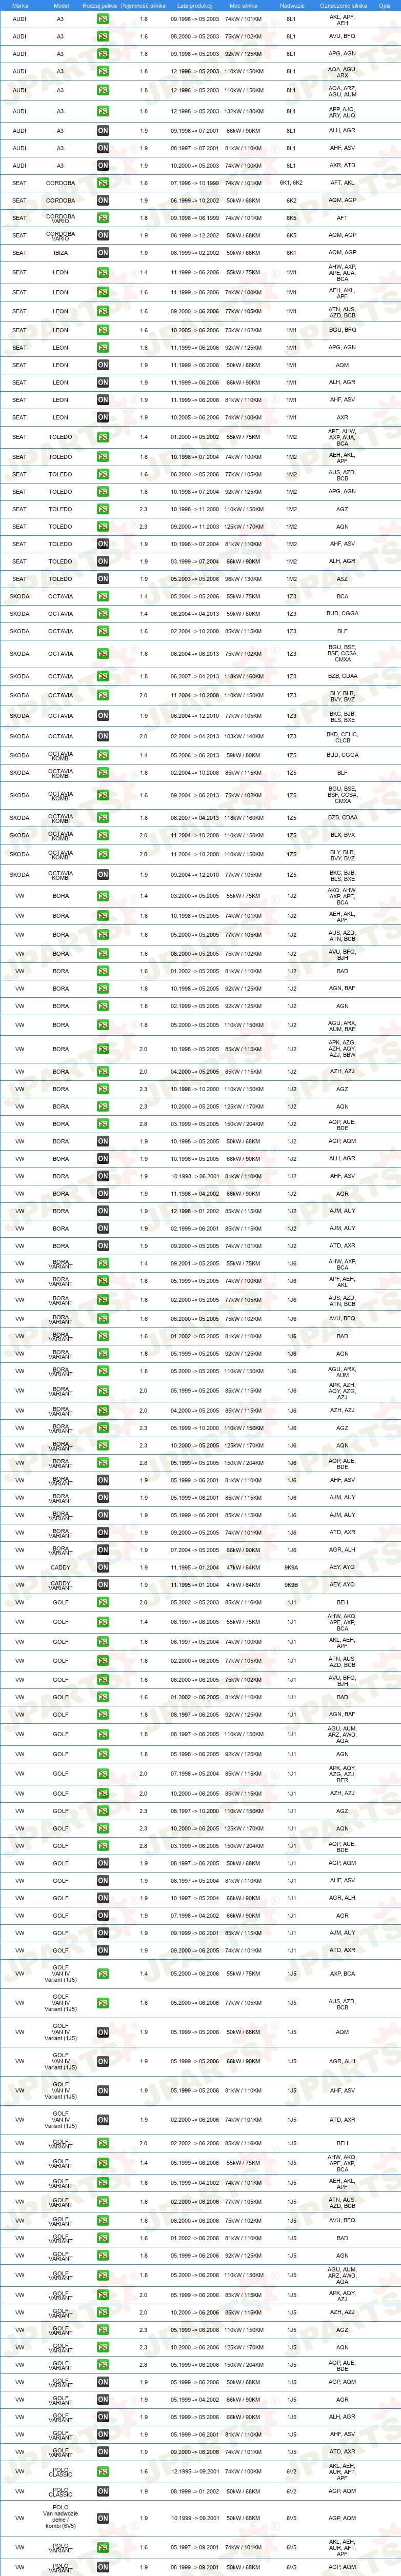Select '47kW / 64KM' in the Caddy Variant row

click(x=243, y=1585)
